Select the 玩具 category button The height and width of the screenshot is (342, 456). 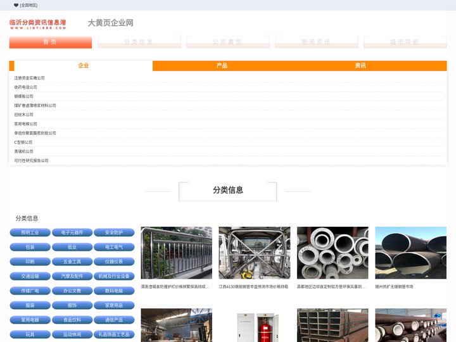click(x=30, y=334)
